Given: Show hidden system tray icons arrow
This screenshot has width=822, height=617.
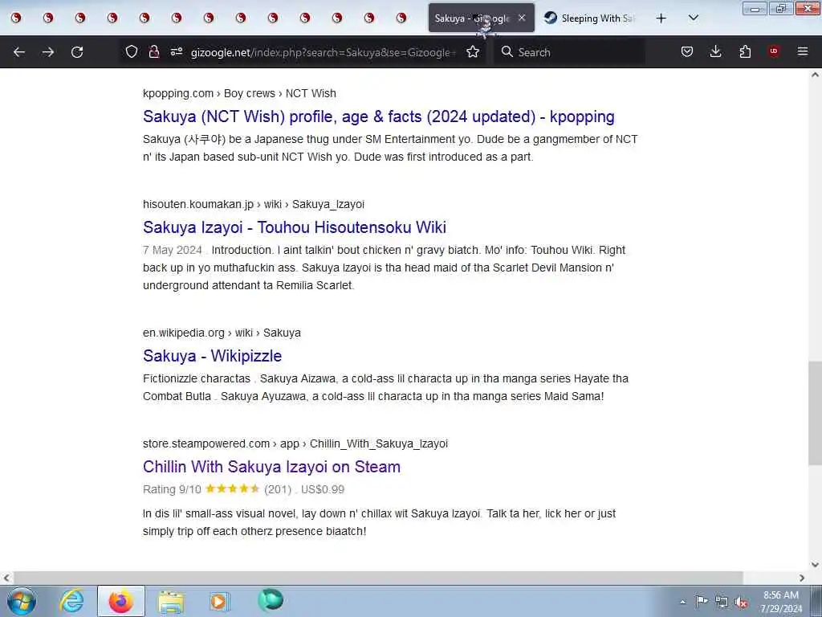Looking at the screenshot, I should click(x=682, y=602).
